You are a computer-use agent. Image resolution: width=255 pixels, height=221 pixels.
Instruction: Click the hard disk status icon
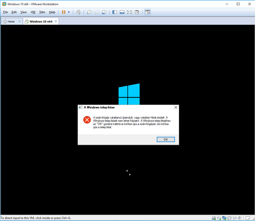[214, 218]
